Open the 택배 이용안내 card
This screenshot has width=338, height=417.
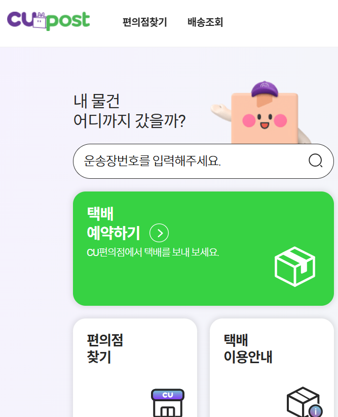272,366
